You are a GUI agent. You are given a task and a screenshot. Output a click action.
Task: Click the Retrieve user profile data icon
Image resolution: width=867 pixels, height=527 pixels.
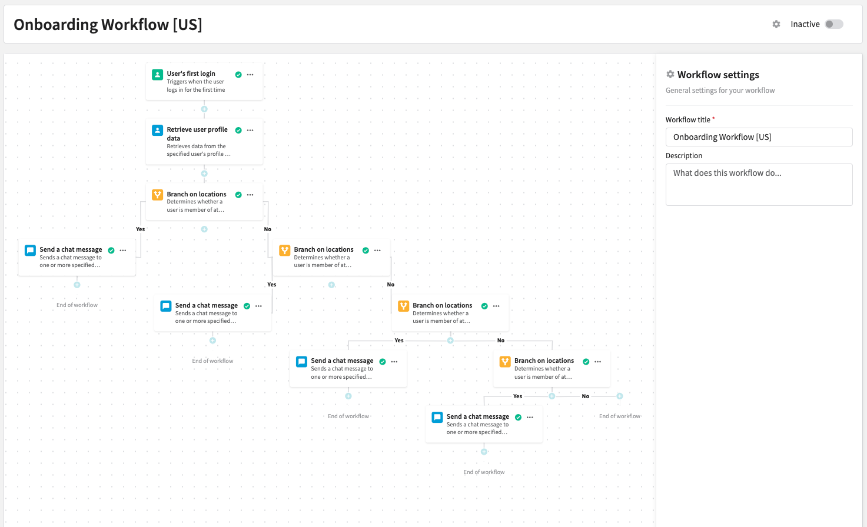click(157, 131)
